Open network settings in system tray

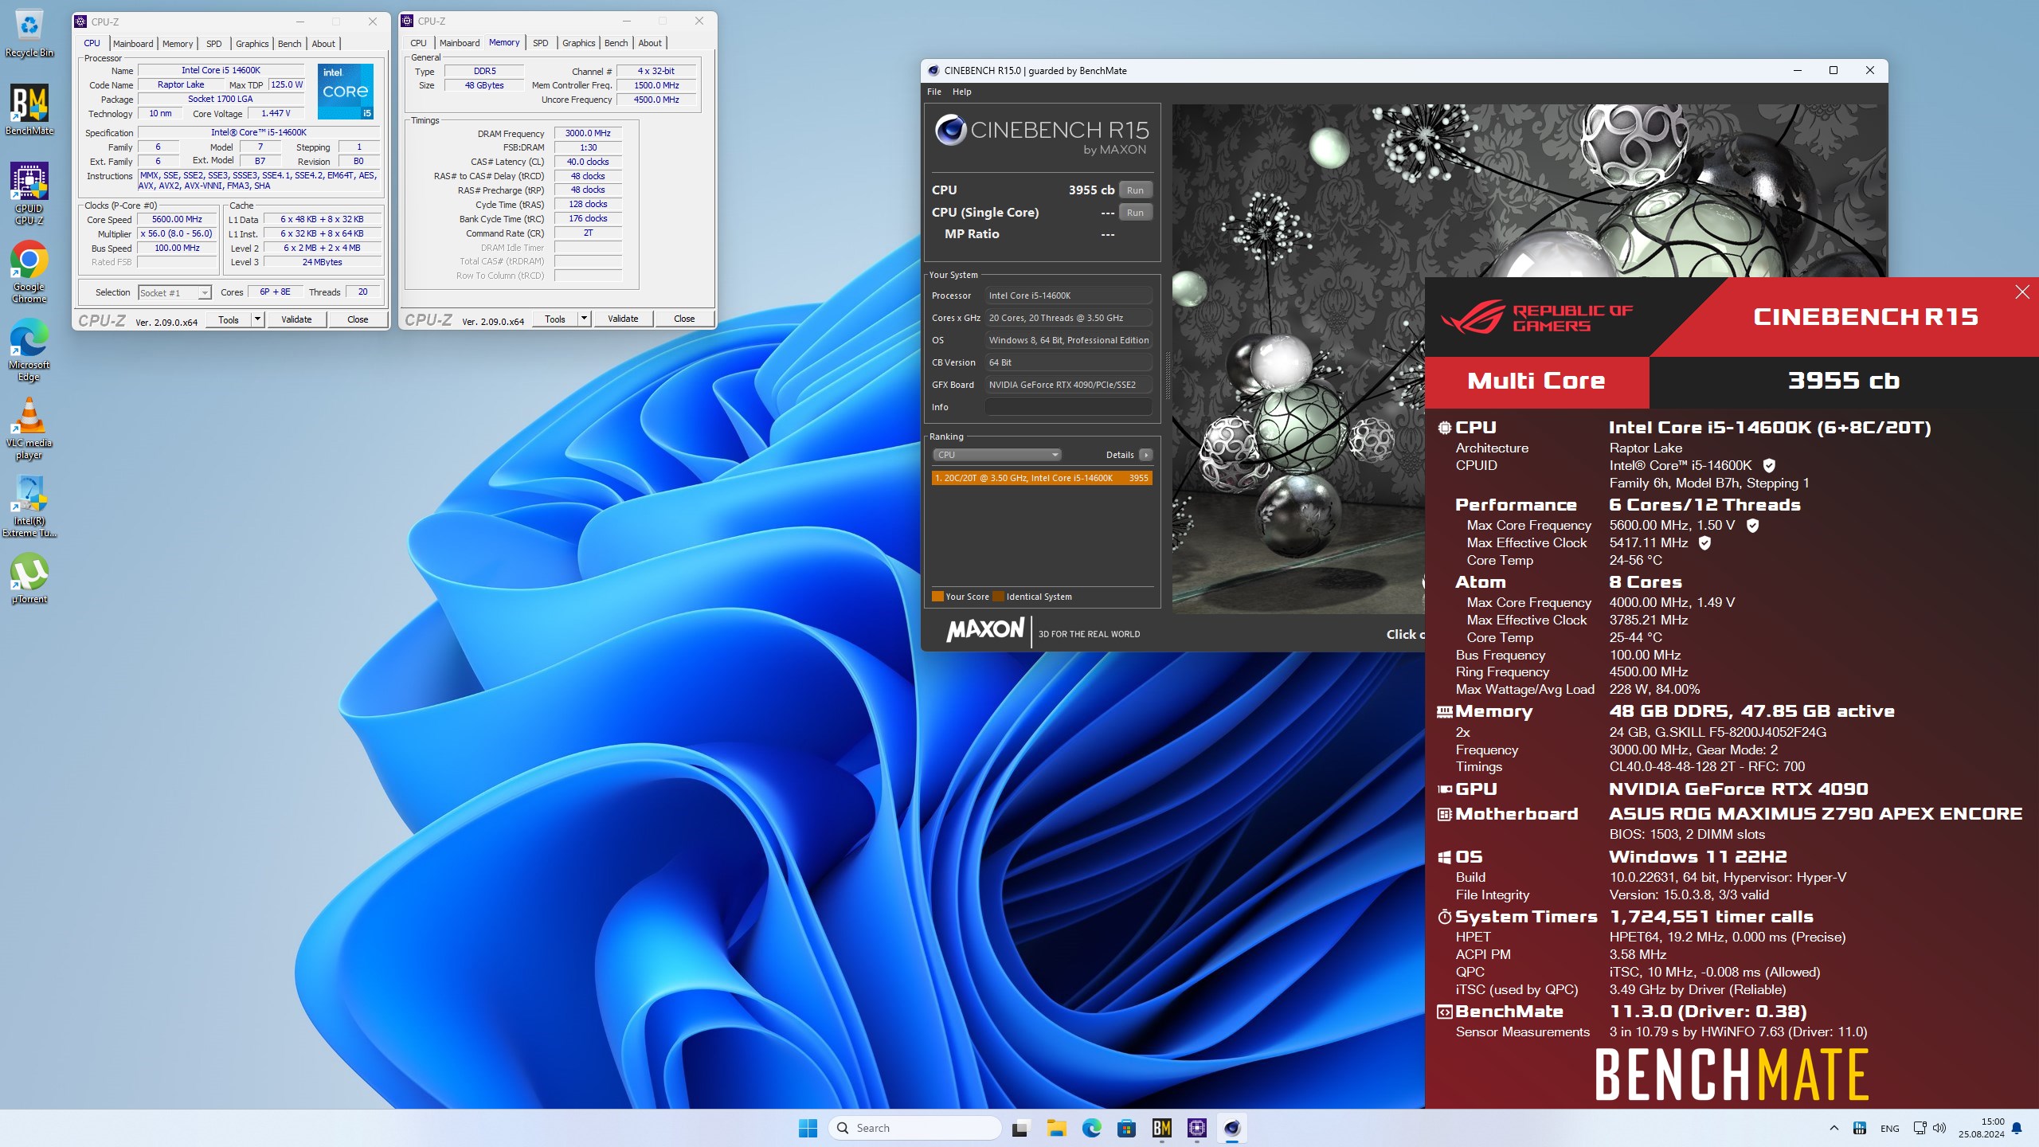tap(1920, 1128)
